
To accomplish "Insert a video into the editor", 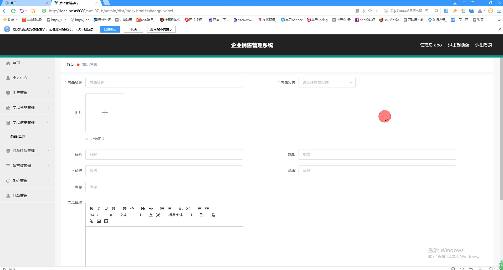I will click(x=106, y=221).
